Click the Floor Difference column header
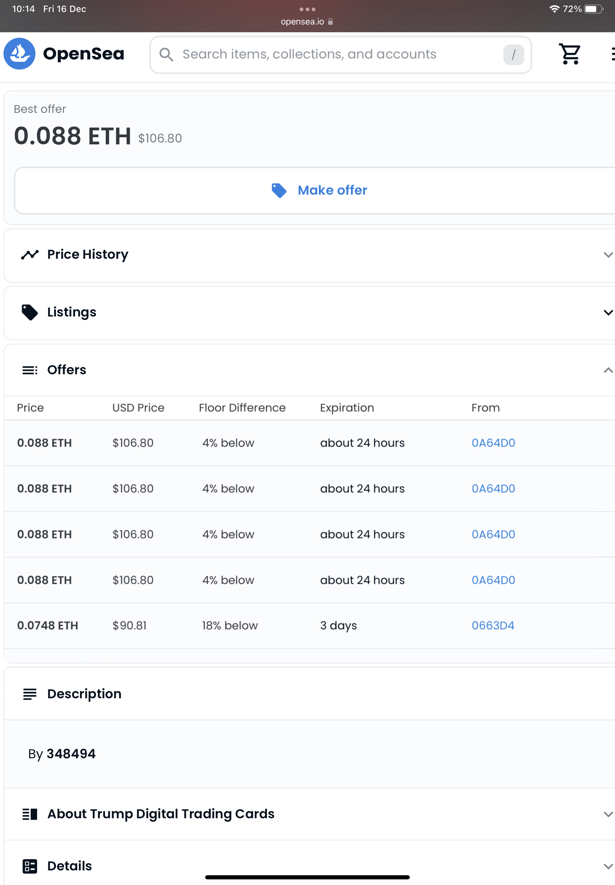 (x=242, y=408)
